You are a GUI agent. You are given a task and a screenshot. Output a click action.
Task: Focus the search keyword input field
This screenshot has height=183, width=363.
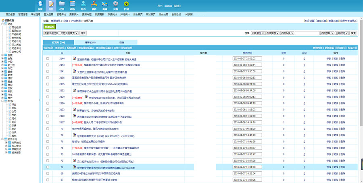pos(307,33)
